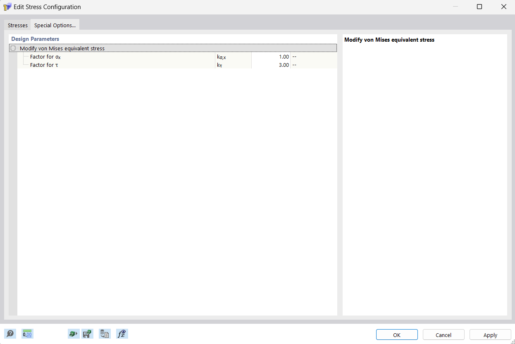Open the database copy icon

[105, 334]
